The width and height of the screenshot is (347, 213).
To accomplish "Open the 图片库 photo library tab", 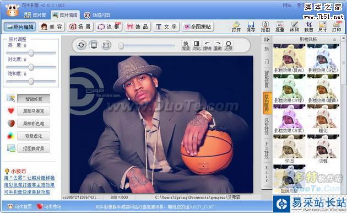I will (x=35, y=15).
